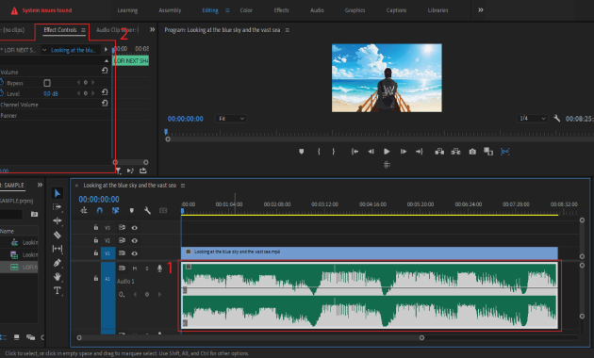
Task: Click the Lift button
Action: click(439, 152)
